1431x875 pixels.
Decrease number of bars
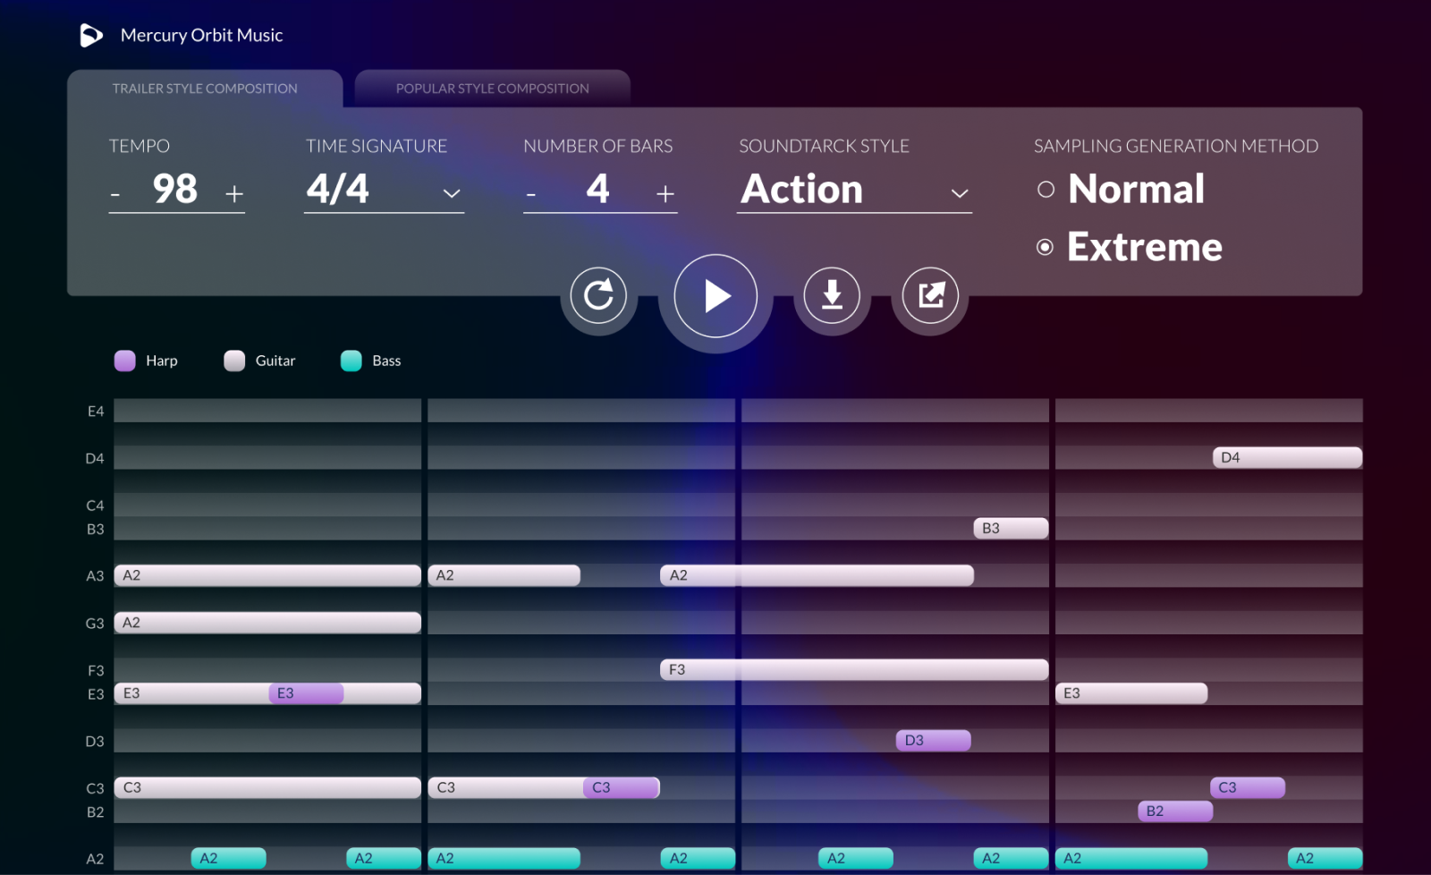531,194
